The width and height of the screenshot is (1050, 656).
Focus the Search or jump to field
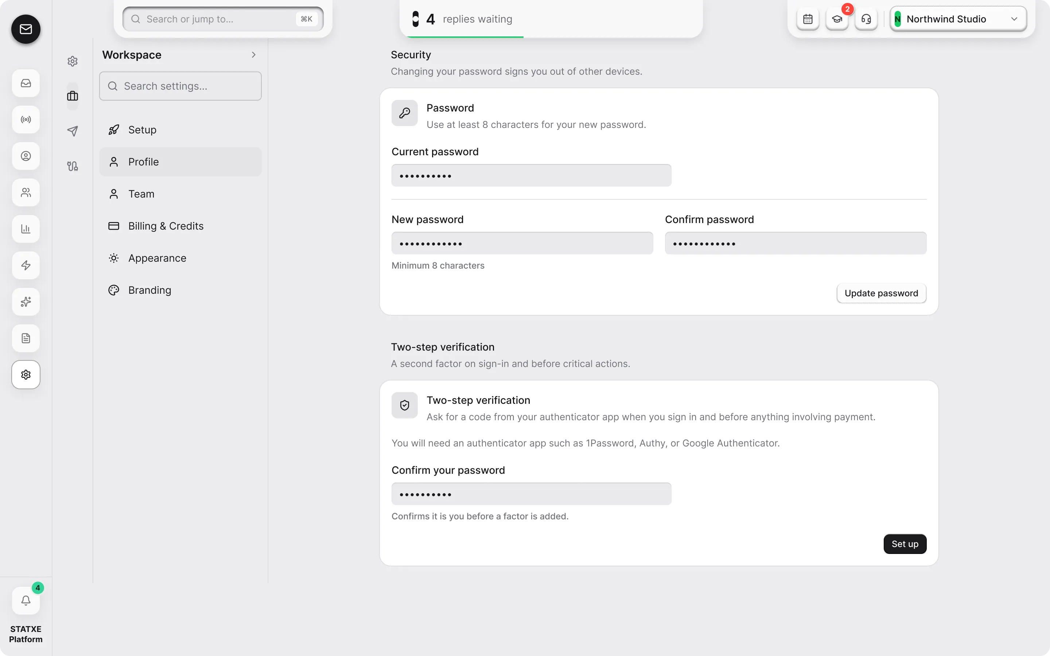pos(223,19)
